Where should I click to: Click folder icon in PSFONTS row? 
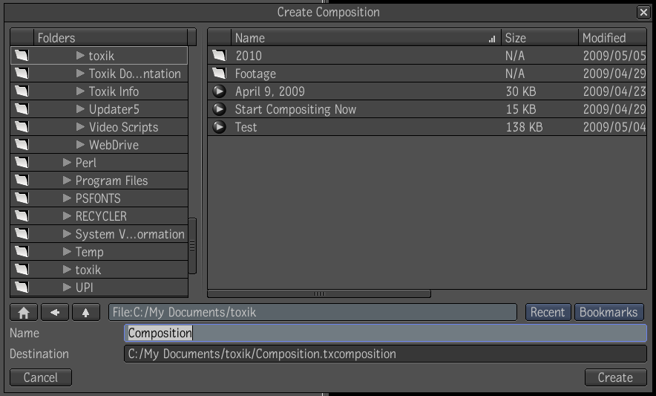[x=22, y=198]
